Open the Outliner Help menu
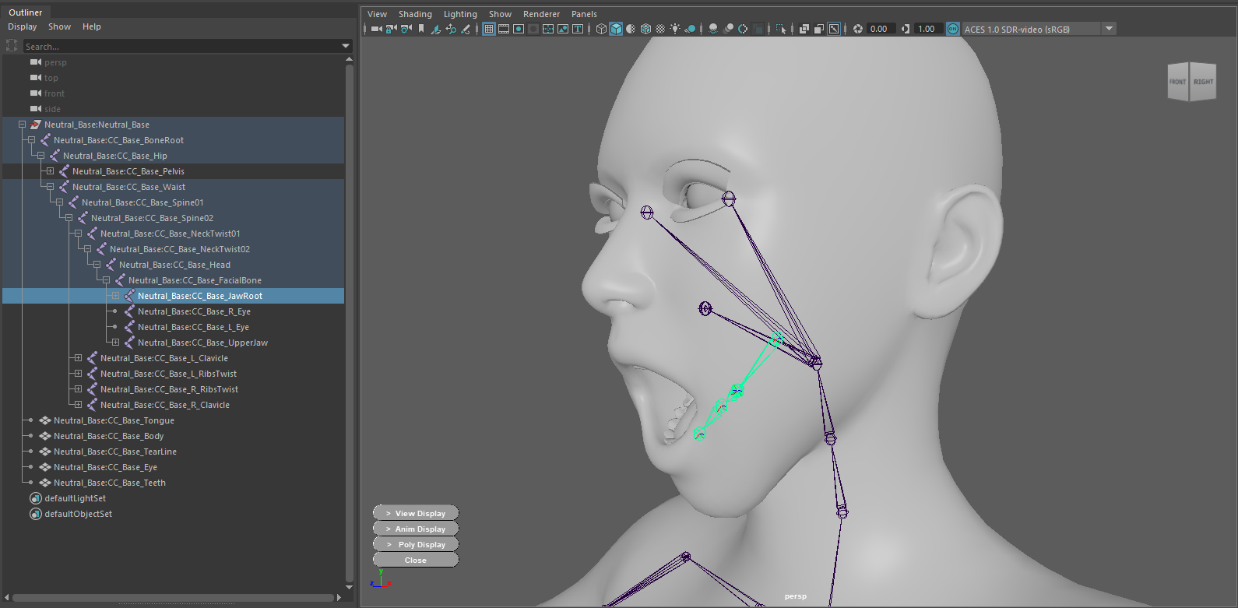The image size is (1238, 608). coord(92,26)
